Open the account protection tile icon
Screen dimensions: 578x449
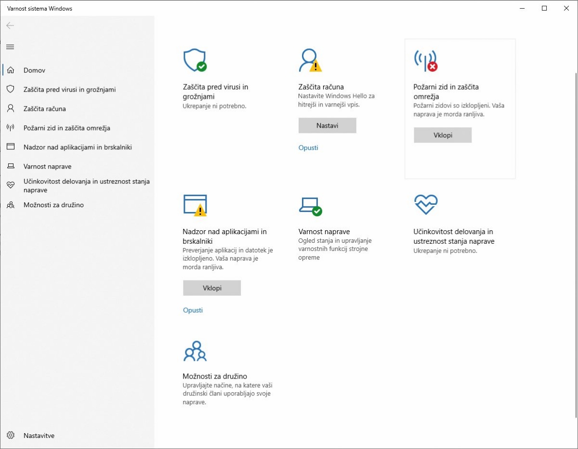(310, 60)
